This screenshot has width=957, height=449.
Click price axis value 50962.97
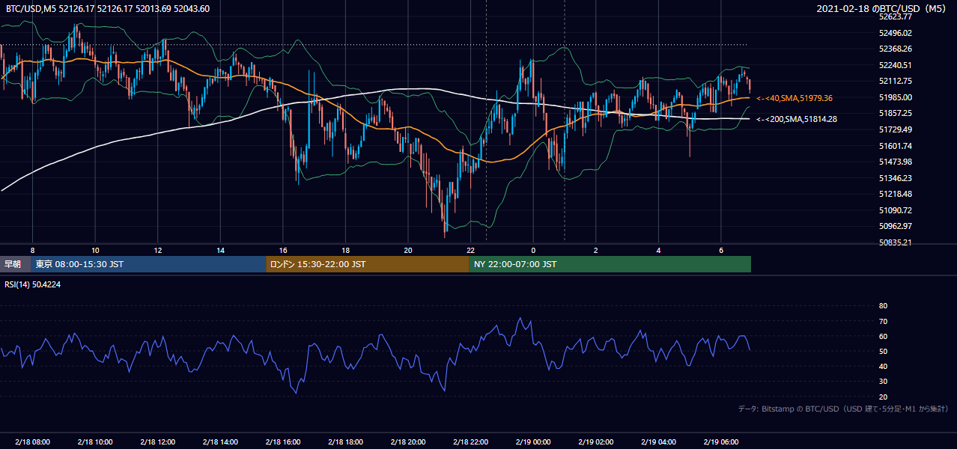895,226
